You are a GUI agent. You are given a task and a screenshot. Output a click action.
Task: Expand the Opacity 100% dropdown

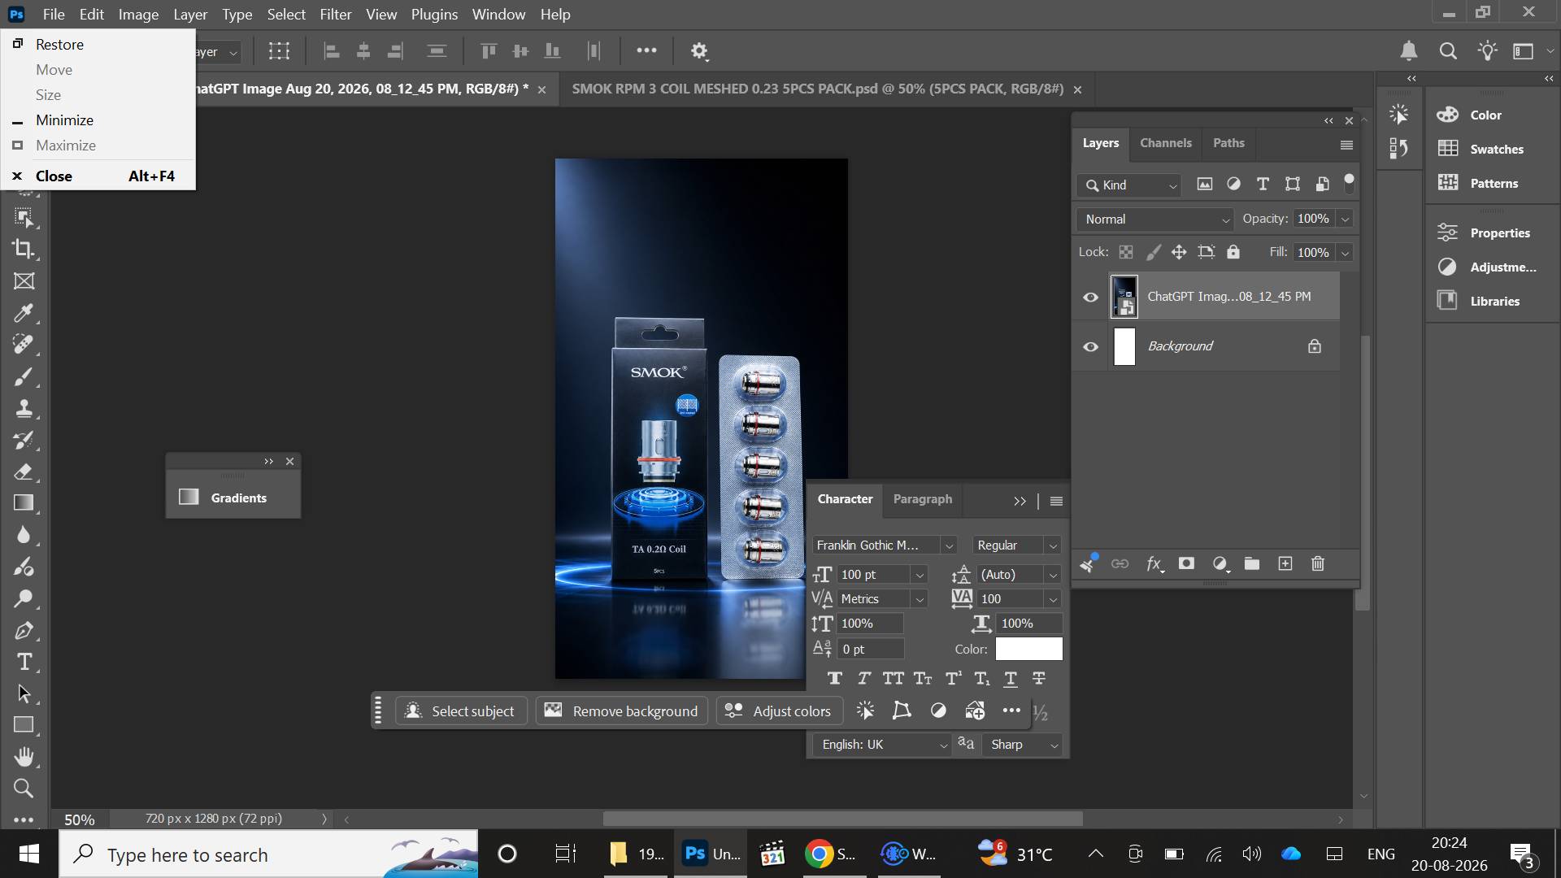pos(1345,219)
